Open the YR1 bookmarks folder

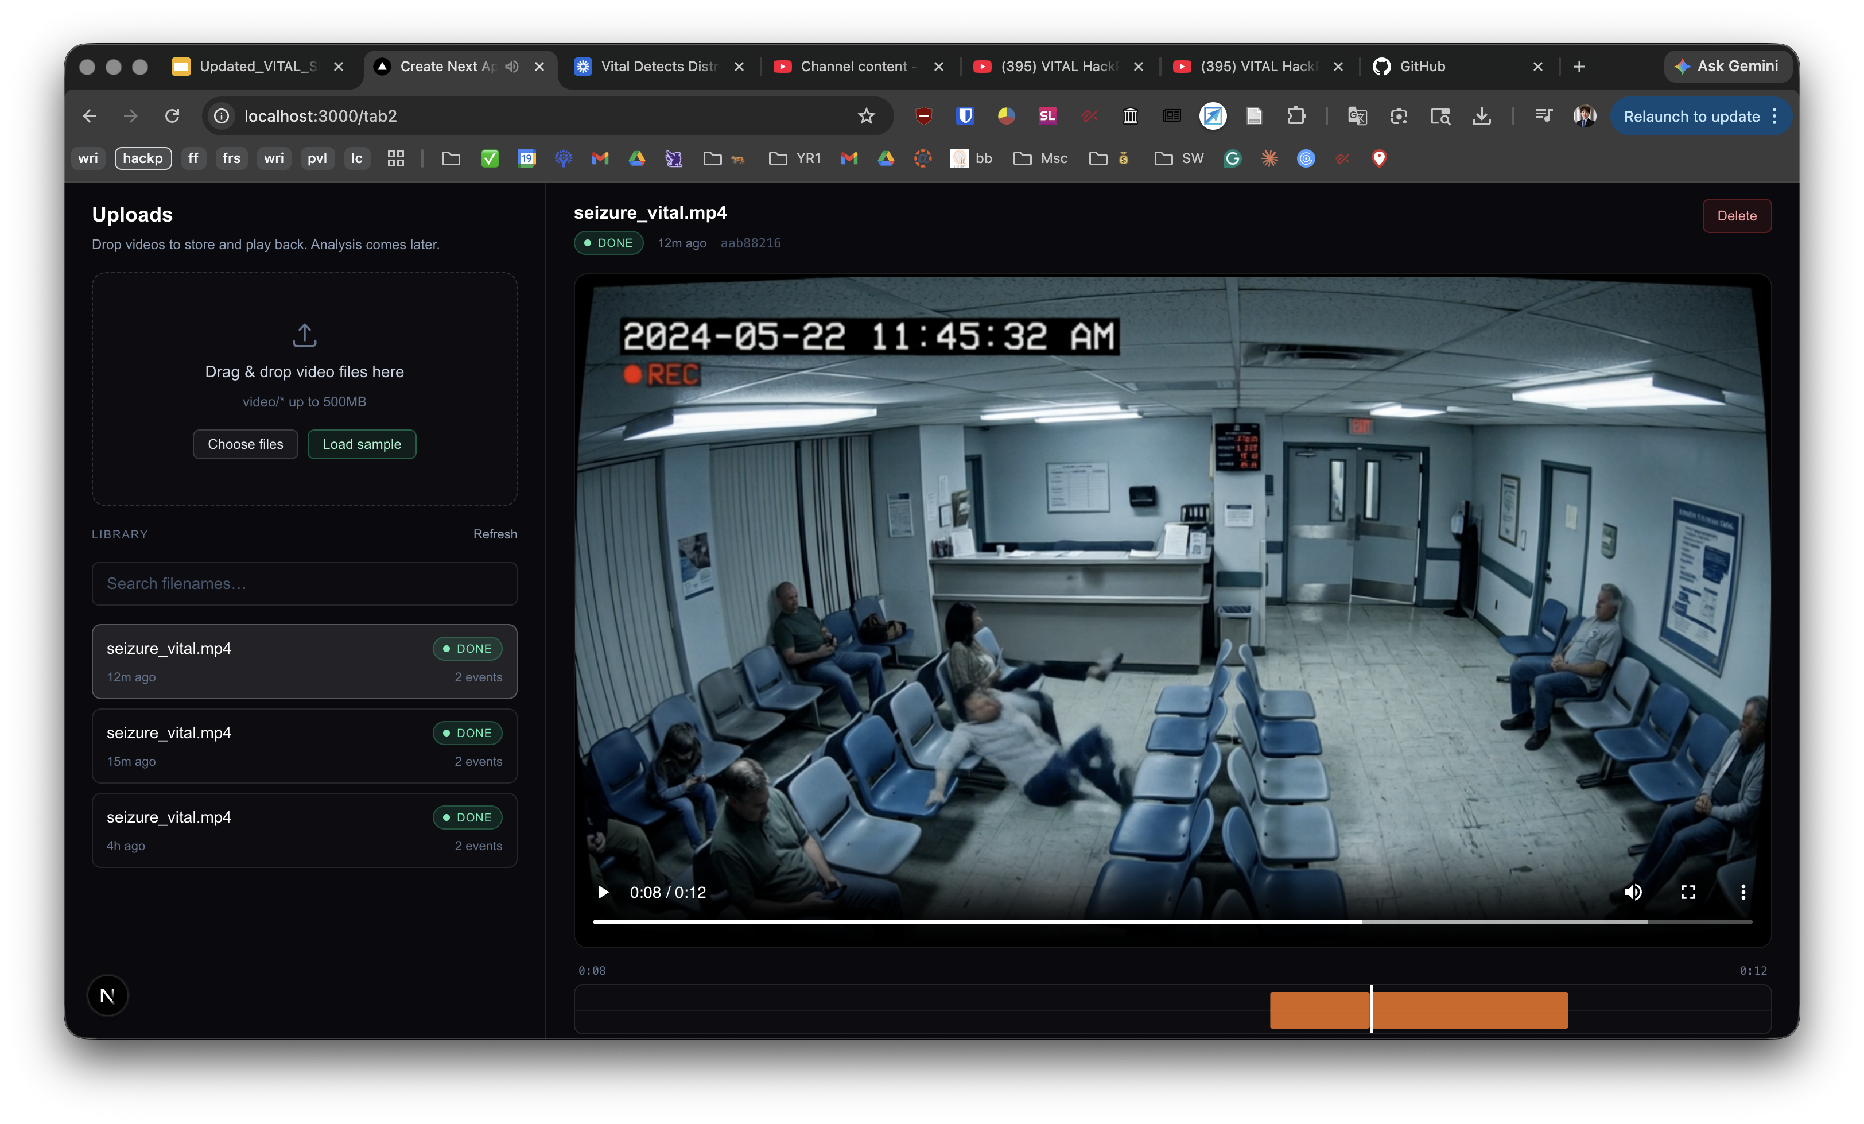pos(794,158)
